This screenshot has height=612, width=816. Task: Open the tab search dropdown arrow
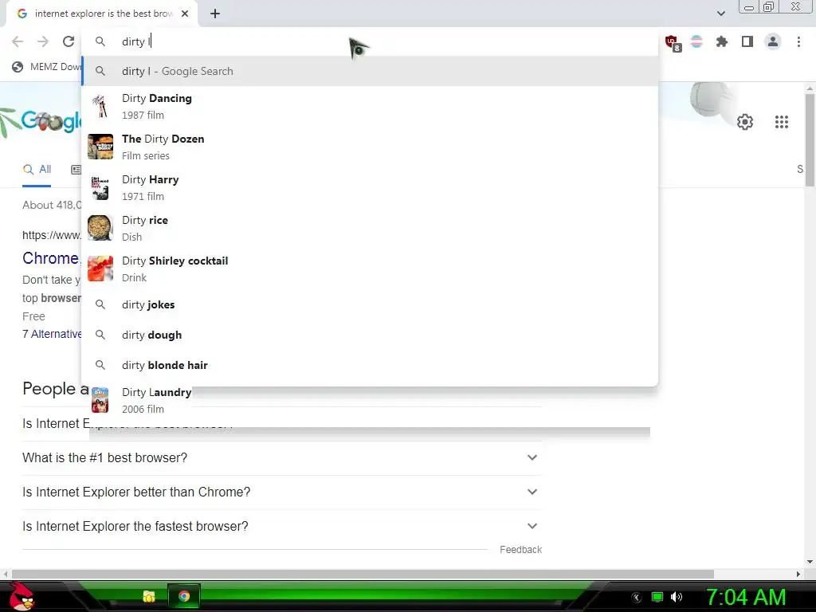[x=720, y=14]
